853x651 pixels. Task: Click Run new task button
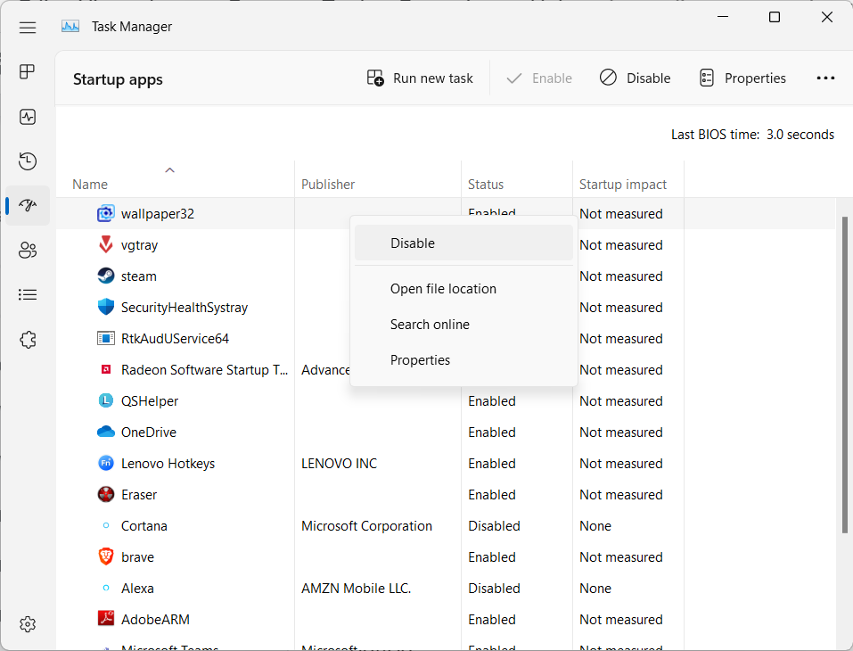[x=420, y=78]
